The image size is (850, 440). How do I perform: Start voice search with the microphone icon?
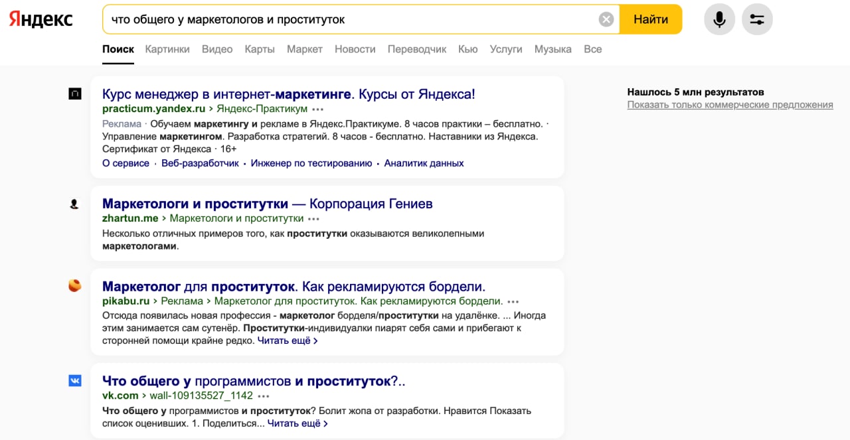[719, 19]
